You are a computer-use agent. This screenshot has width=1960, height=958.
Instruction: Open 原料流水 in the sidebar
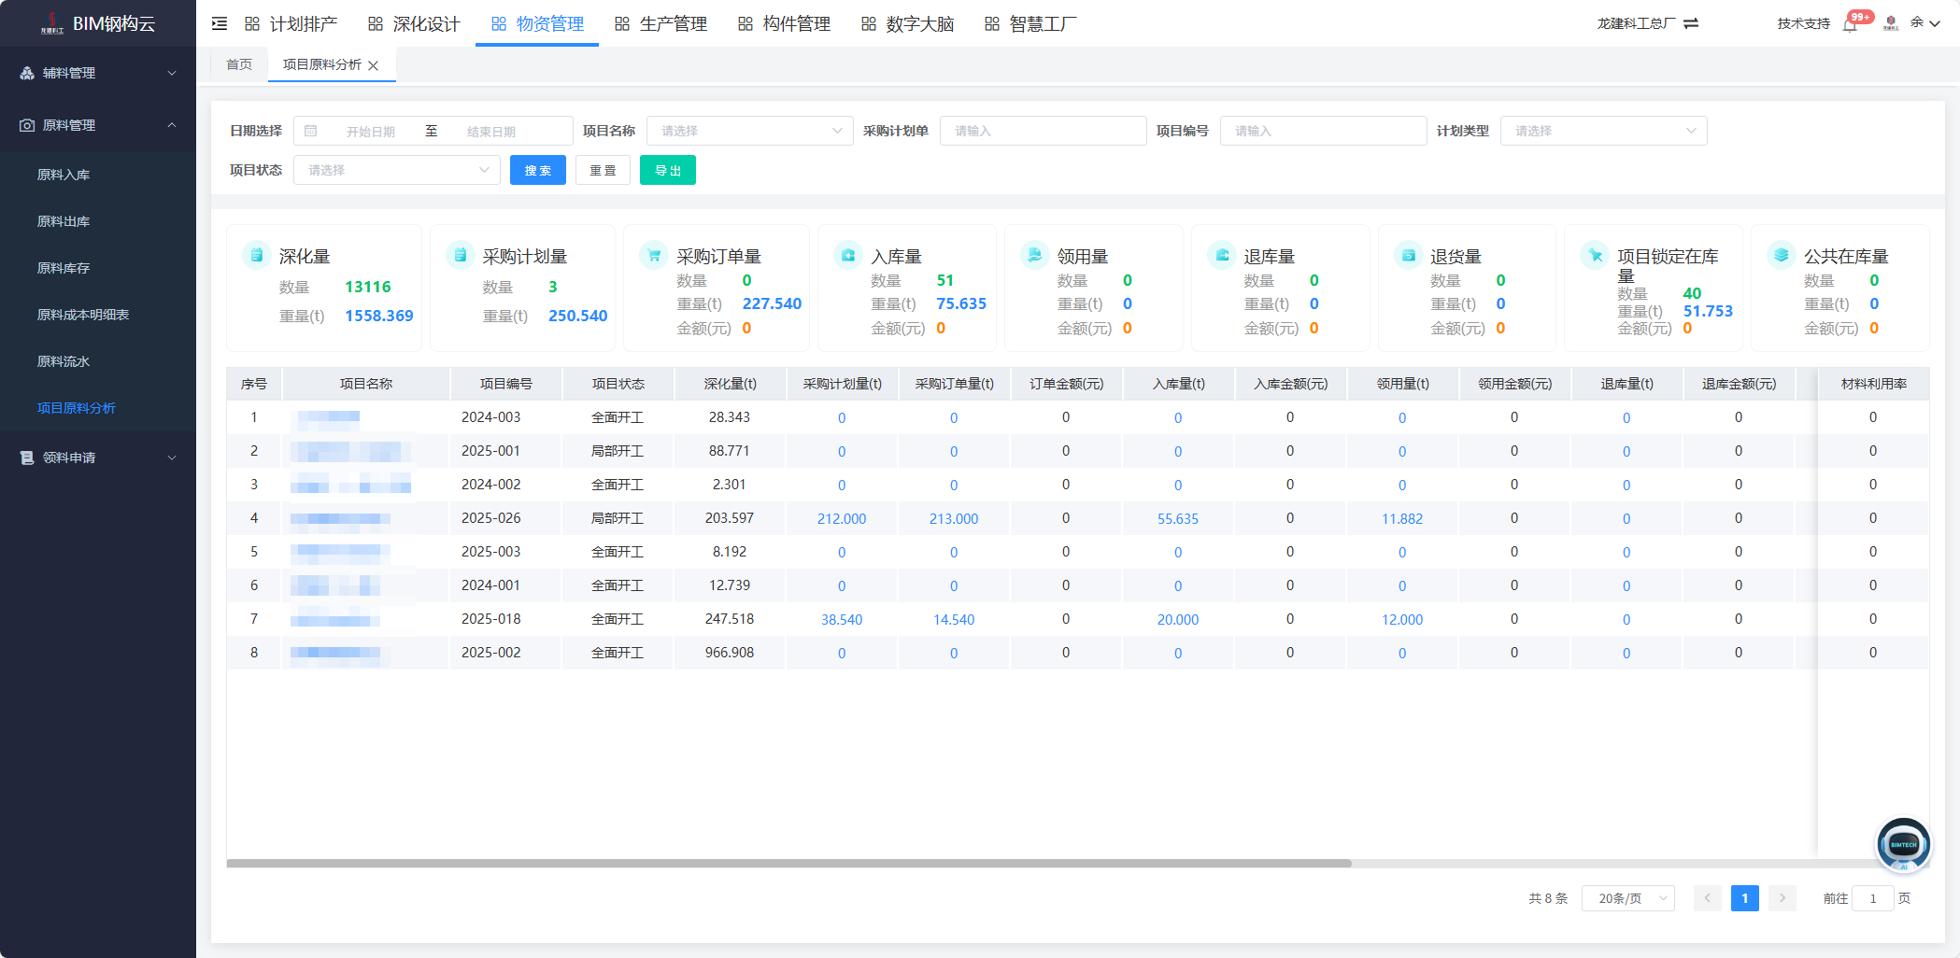pyautogui.click(x=64, y=361)
